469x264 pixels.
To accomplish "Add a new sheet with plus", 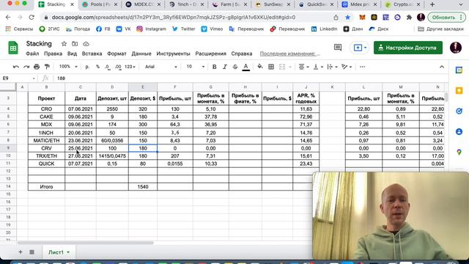I will 21,252.
